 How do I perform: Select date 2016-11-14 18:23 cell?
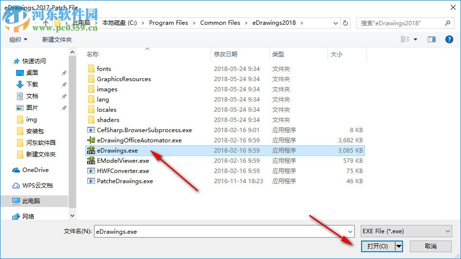238,181
